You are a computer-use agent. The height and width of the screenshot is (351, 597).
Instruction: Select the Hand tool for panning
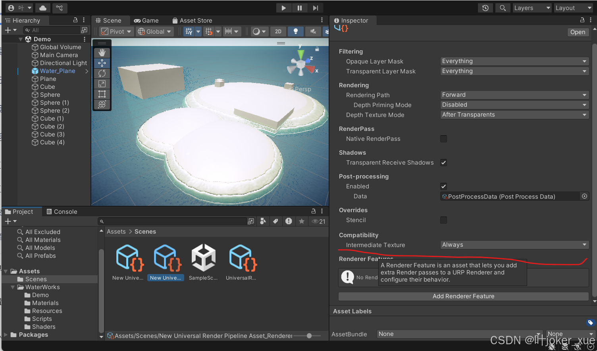102,52
